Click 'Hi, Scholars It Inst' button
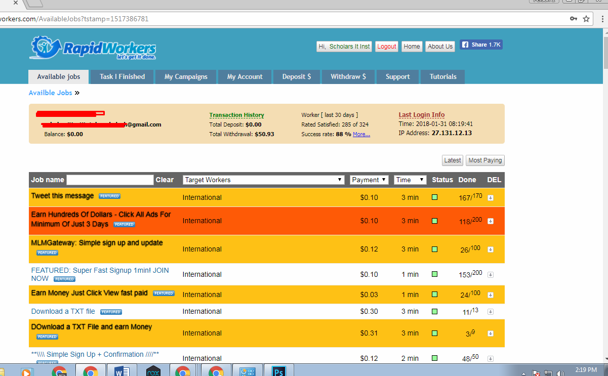 [344, 47]
